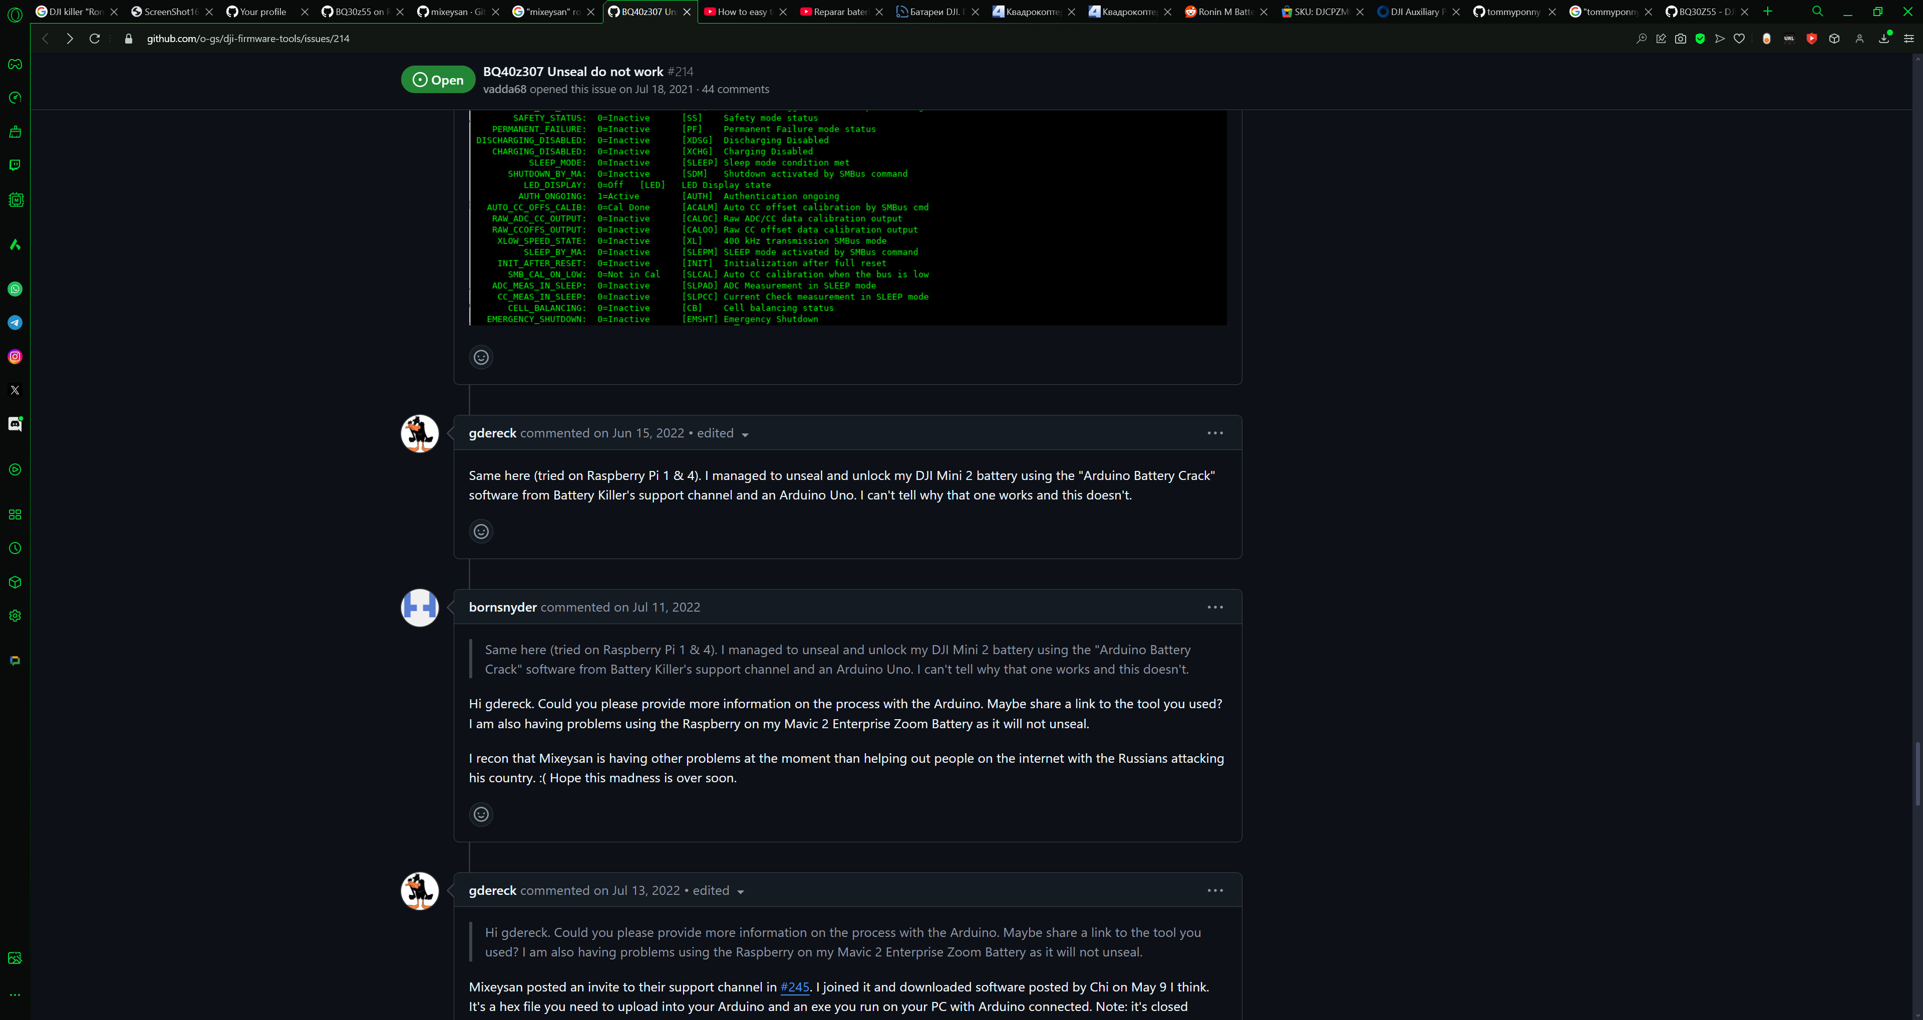This screenshot has width=1923, height=1020.
Task: Open X (Twitter) panel in sidebar
Action: (15, 390)
